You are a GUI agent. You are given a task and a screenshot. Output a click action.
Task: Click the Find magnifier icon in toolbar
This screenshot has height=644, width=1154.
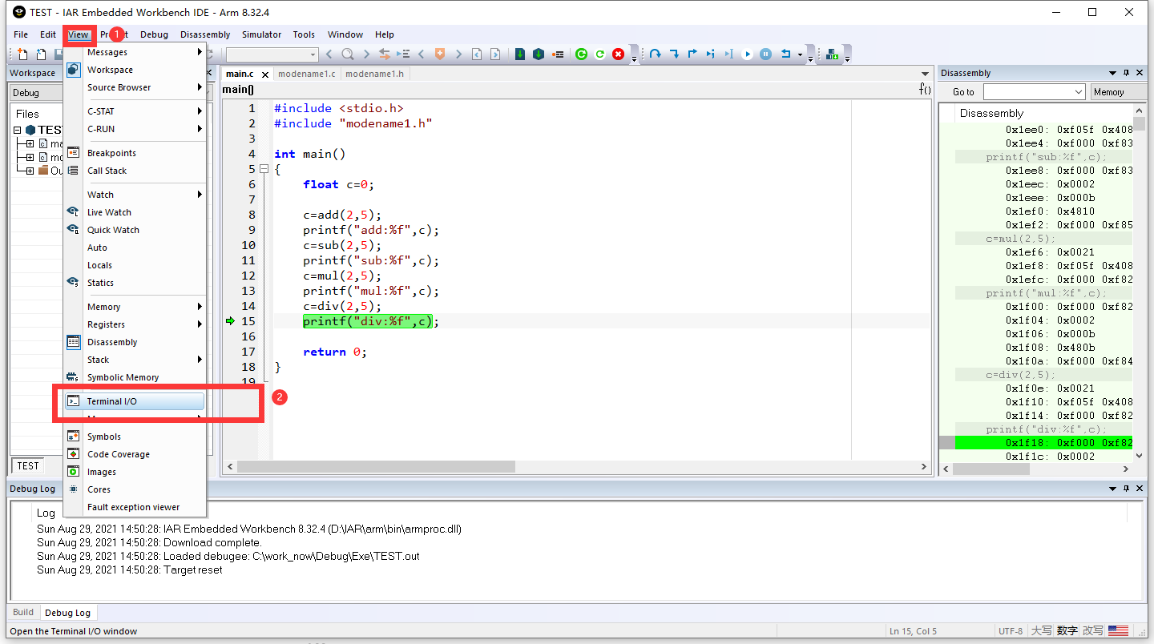(348, 54)
